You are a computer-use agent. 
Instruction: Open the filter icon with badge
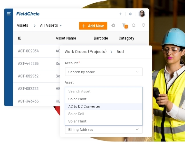point(125,26)
